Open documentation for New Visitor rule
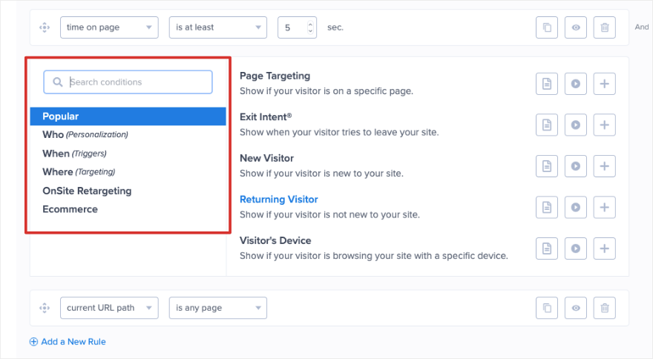Viewport: 653px width, 359px height. pos(547,165)
